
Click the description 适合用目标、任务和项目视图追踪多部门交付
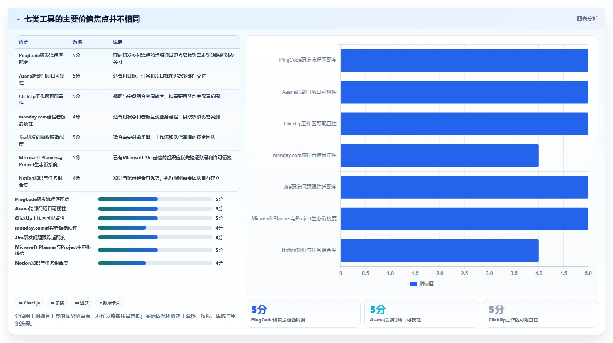(x=159, y=76)
